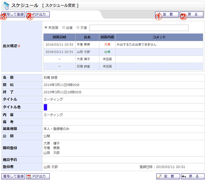
Task: Click the PDF icon on the upper PDF出力 button
Action: tap(29, 15)
